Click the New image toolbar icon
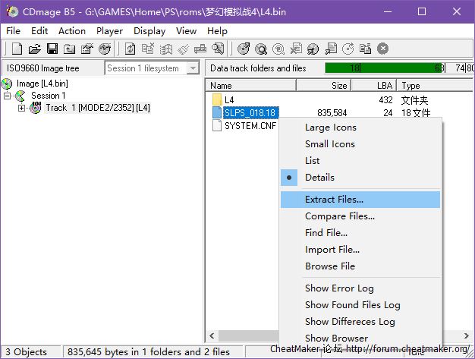Screen dimensions: 475x359 (17, 49)
